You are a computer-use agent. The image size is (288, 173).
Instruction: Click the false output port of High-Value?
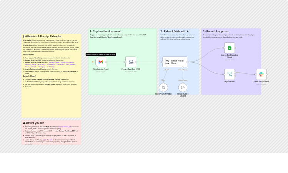[x=235, y=76]
